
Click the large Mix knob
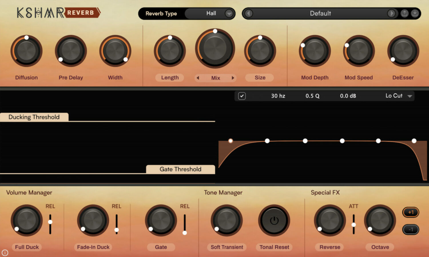click(x=215, y=48)
